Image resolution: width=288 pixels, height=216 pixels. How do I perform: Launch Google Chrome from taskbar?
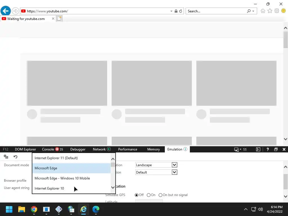pos(34,209)
